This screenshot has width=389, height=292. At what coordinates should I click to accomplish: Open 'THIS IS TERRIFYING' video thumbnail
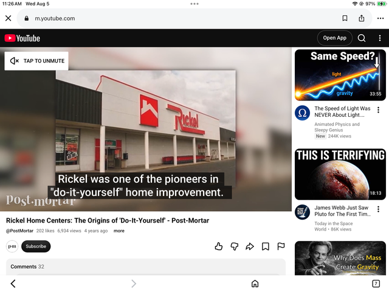[x=340, y=174]
